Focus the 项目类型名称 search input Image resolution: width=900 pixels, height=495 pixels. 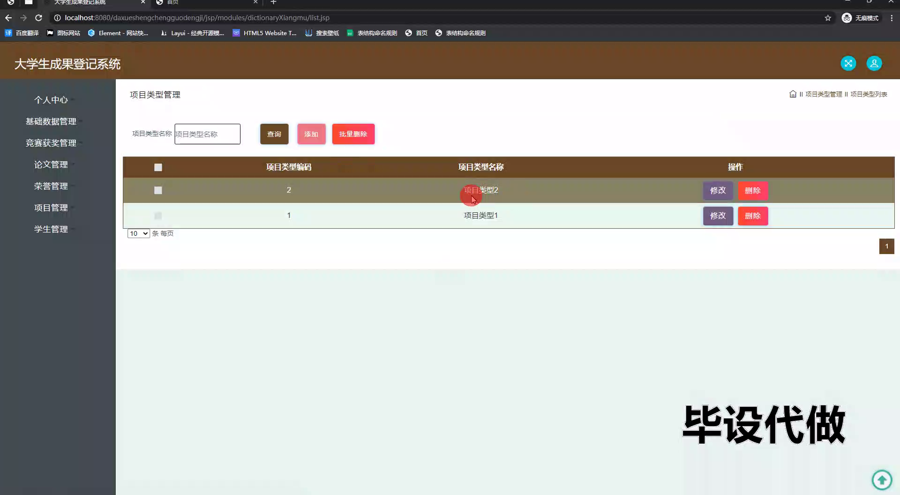pos(208,134)
